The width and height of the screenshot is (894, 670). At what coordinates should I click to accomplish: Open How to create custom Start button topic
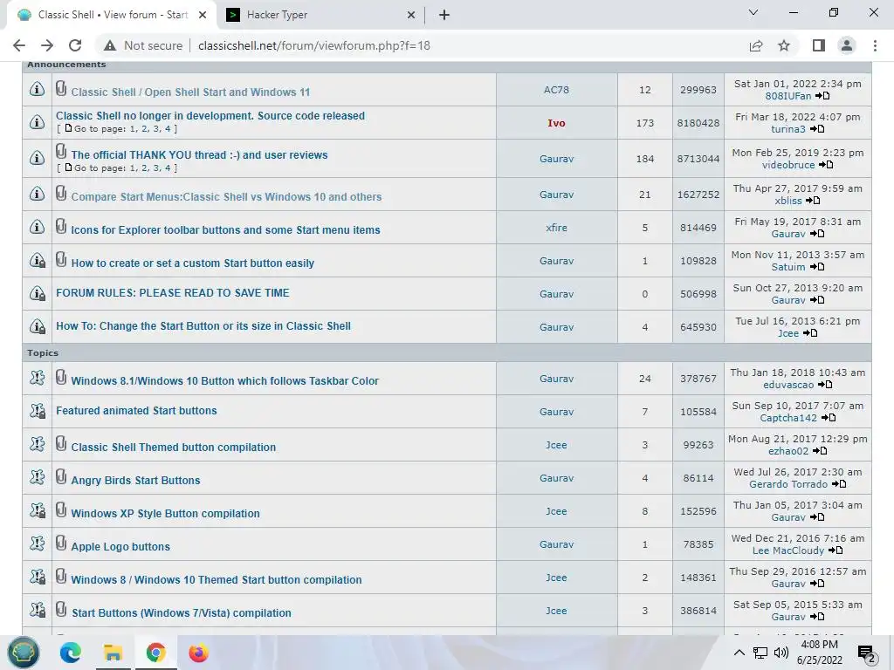coord(193,263)
